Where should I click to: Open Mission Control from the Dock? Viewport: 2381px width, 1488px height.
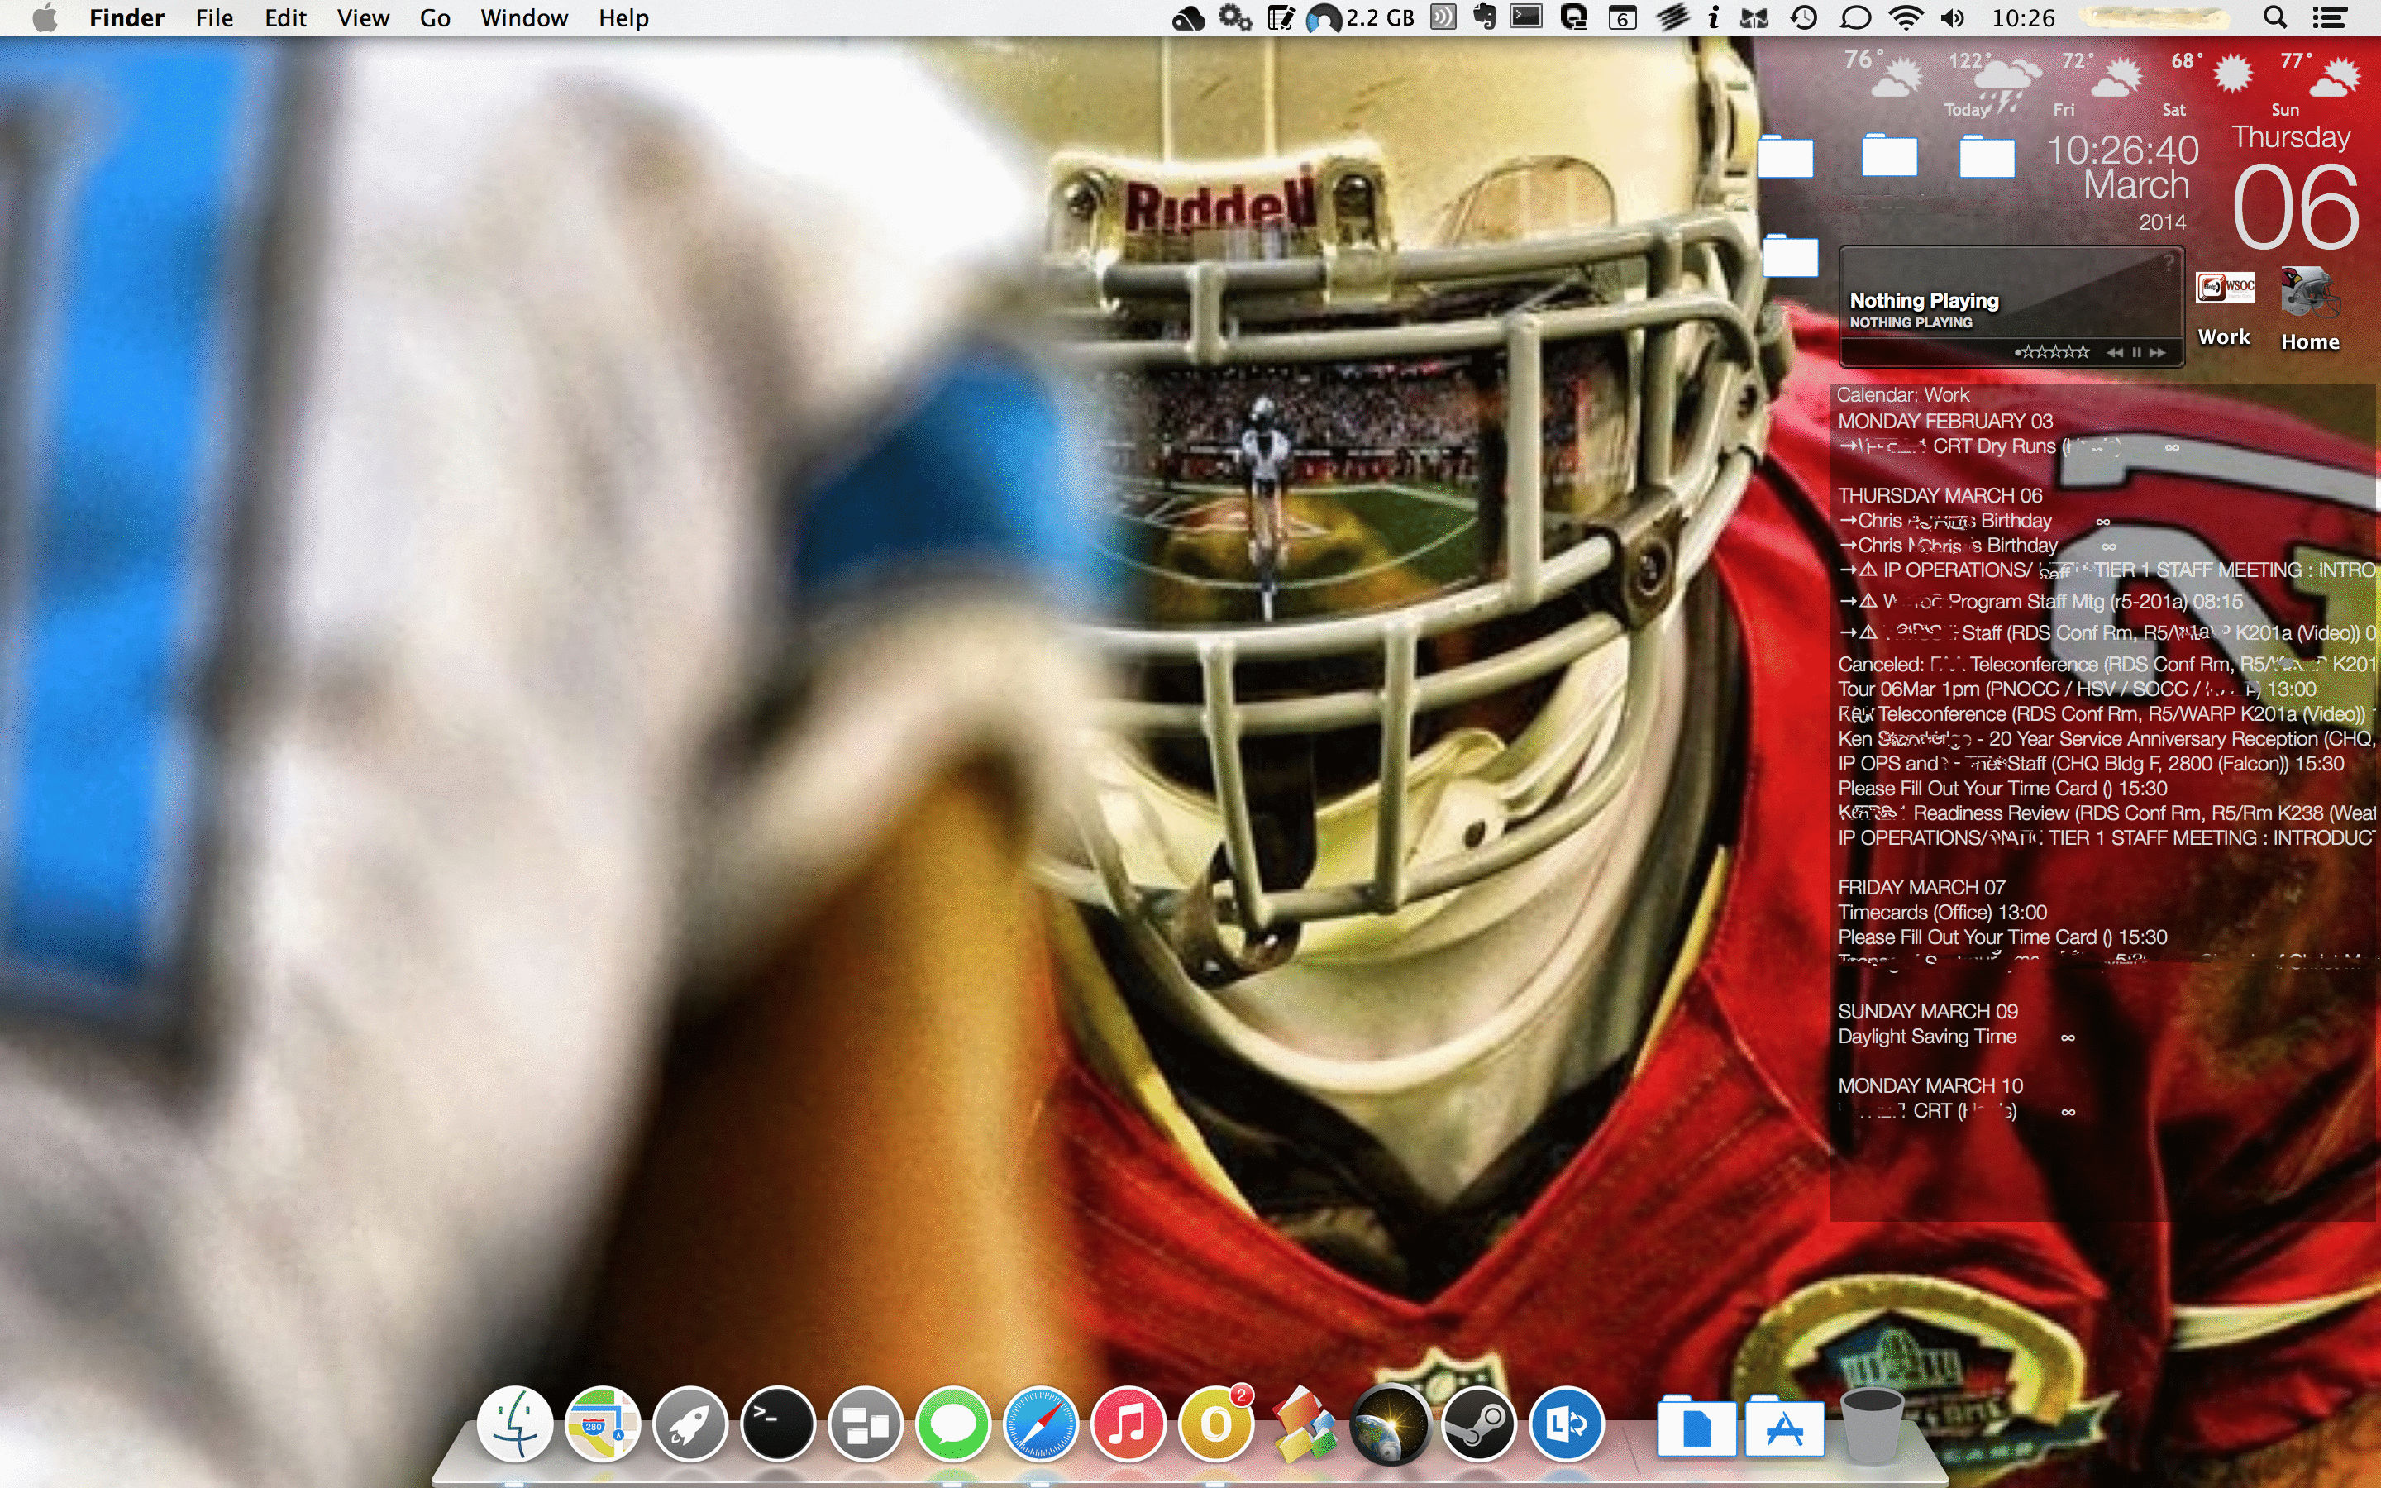(865, 1424)
